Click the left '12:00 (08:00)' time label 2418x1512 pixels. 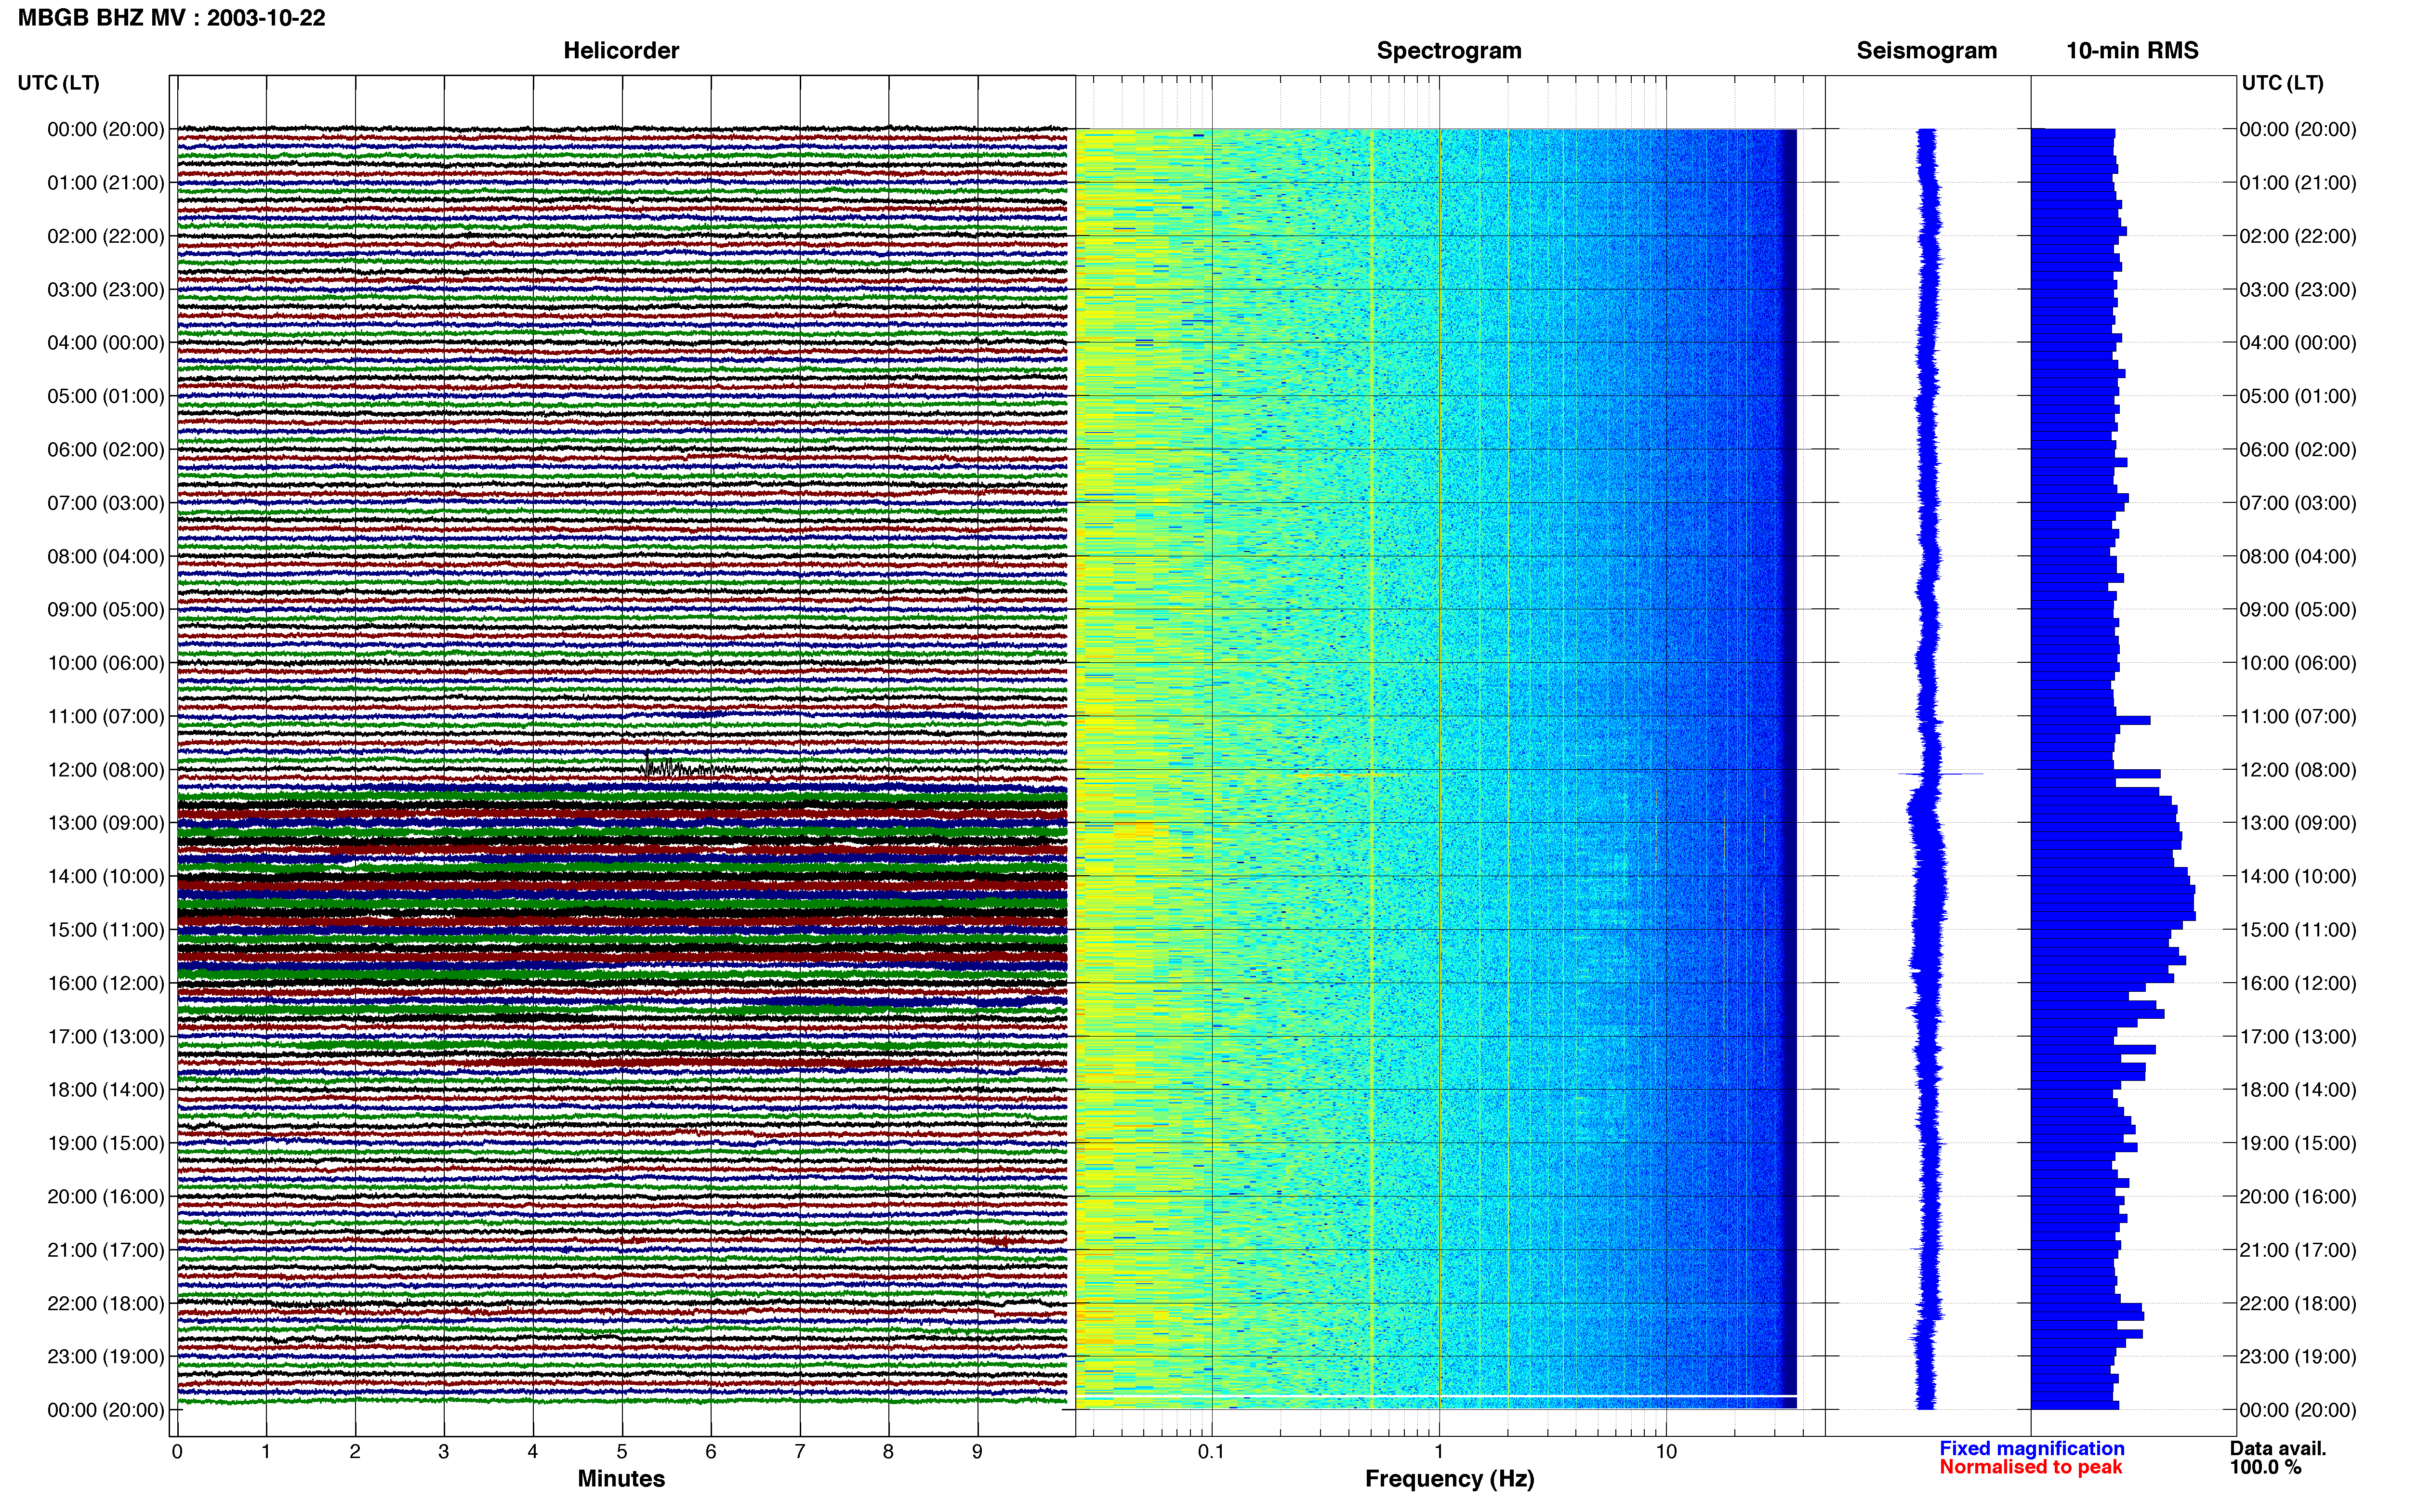pyautogui.click(x=106, y=770)
